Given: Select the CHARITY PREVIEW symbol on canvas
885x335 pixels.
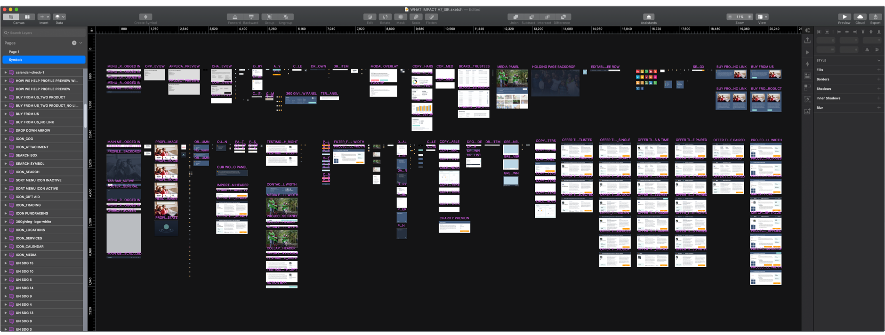Looking at the screenshot, I should pyautogui.click(x=454, y=227).
